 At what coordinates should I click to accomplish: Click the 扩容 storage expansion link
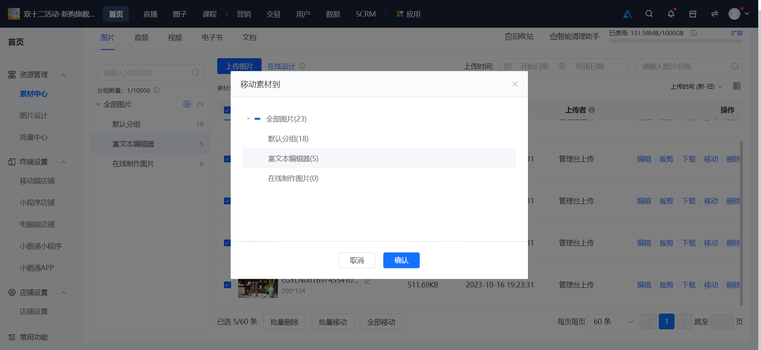click(x=737, y=33)
